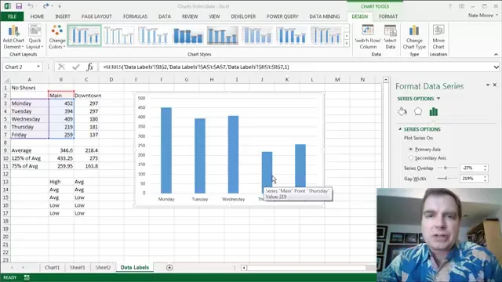The width and height of the screenshot is (502, 282).
Task: Switch to the Chart1 sheet tab
Action: pos(53,268)
